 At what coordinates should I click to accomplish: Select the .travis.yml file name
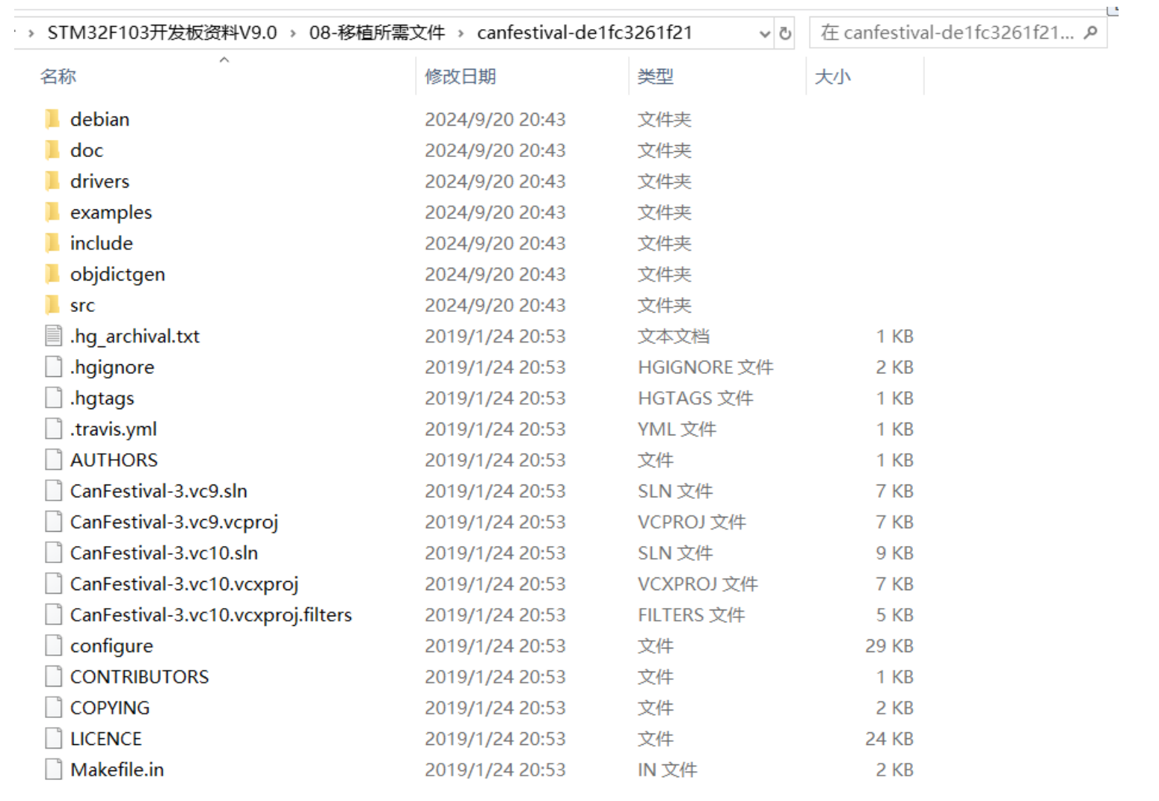point(114,430)
